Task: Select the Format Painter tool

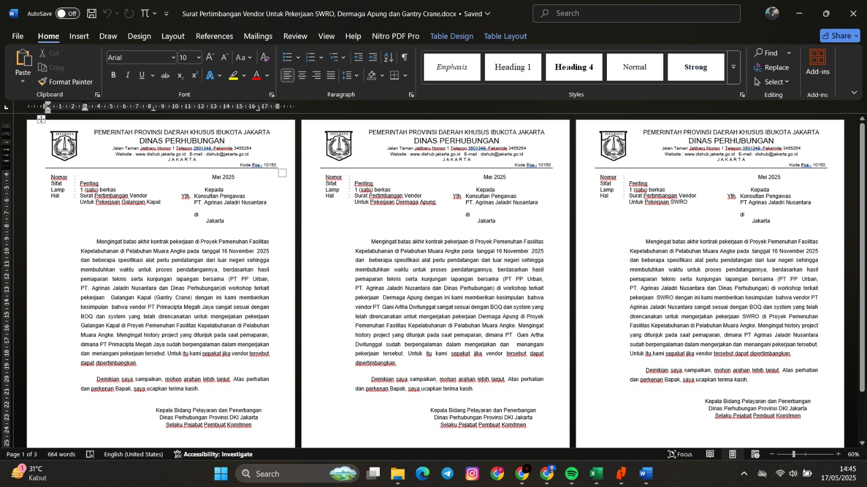Action: 66,82
